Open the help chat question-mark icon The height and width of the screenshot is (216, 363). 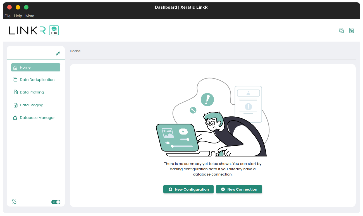341,30
